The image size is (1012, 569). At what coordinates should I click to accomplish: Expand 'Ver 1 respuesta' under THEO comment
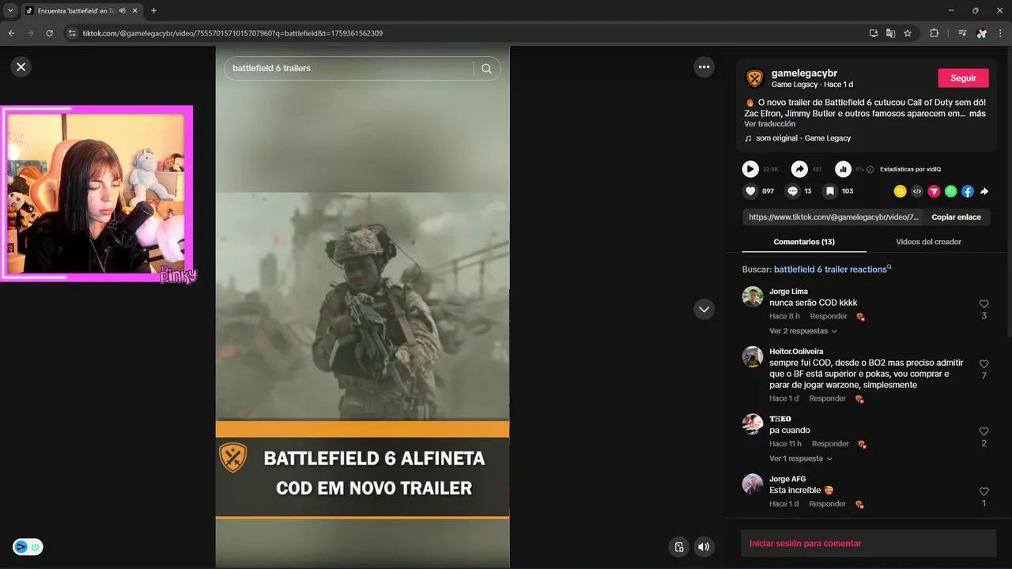801,458
